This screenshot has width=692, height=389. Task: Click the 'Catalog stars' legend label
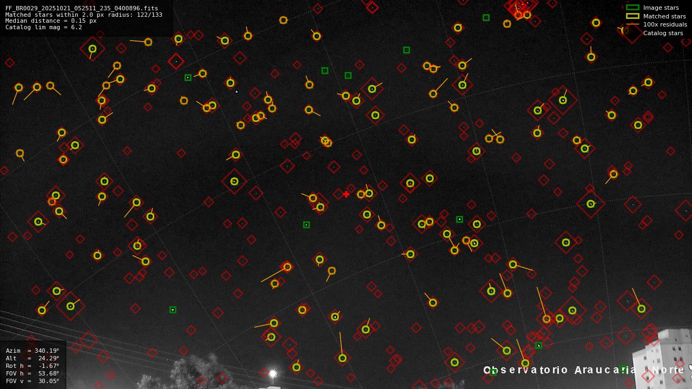[663, 33]
